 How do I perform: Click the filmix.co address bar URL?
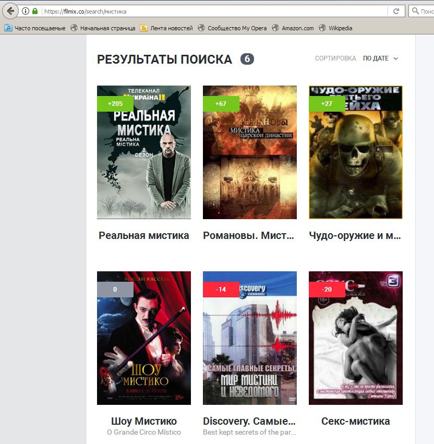pyautogui.click(x=85, y=11)
